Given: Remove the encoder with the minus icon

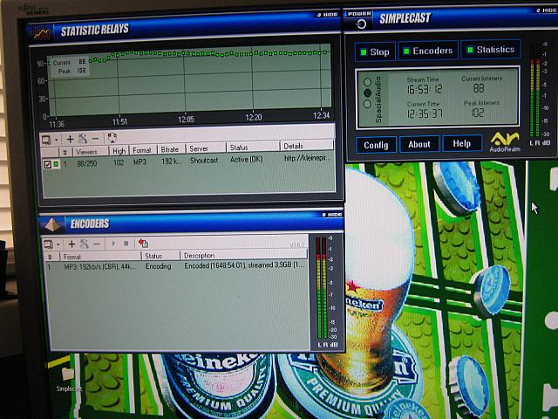Looking at the screenshot, I should click(x=97, y=244).
